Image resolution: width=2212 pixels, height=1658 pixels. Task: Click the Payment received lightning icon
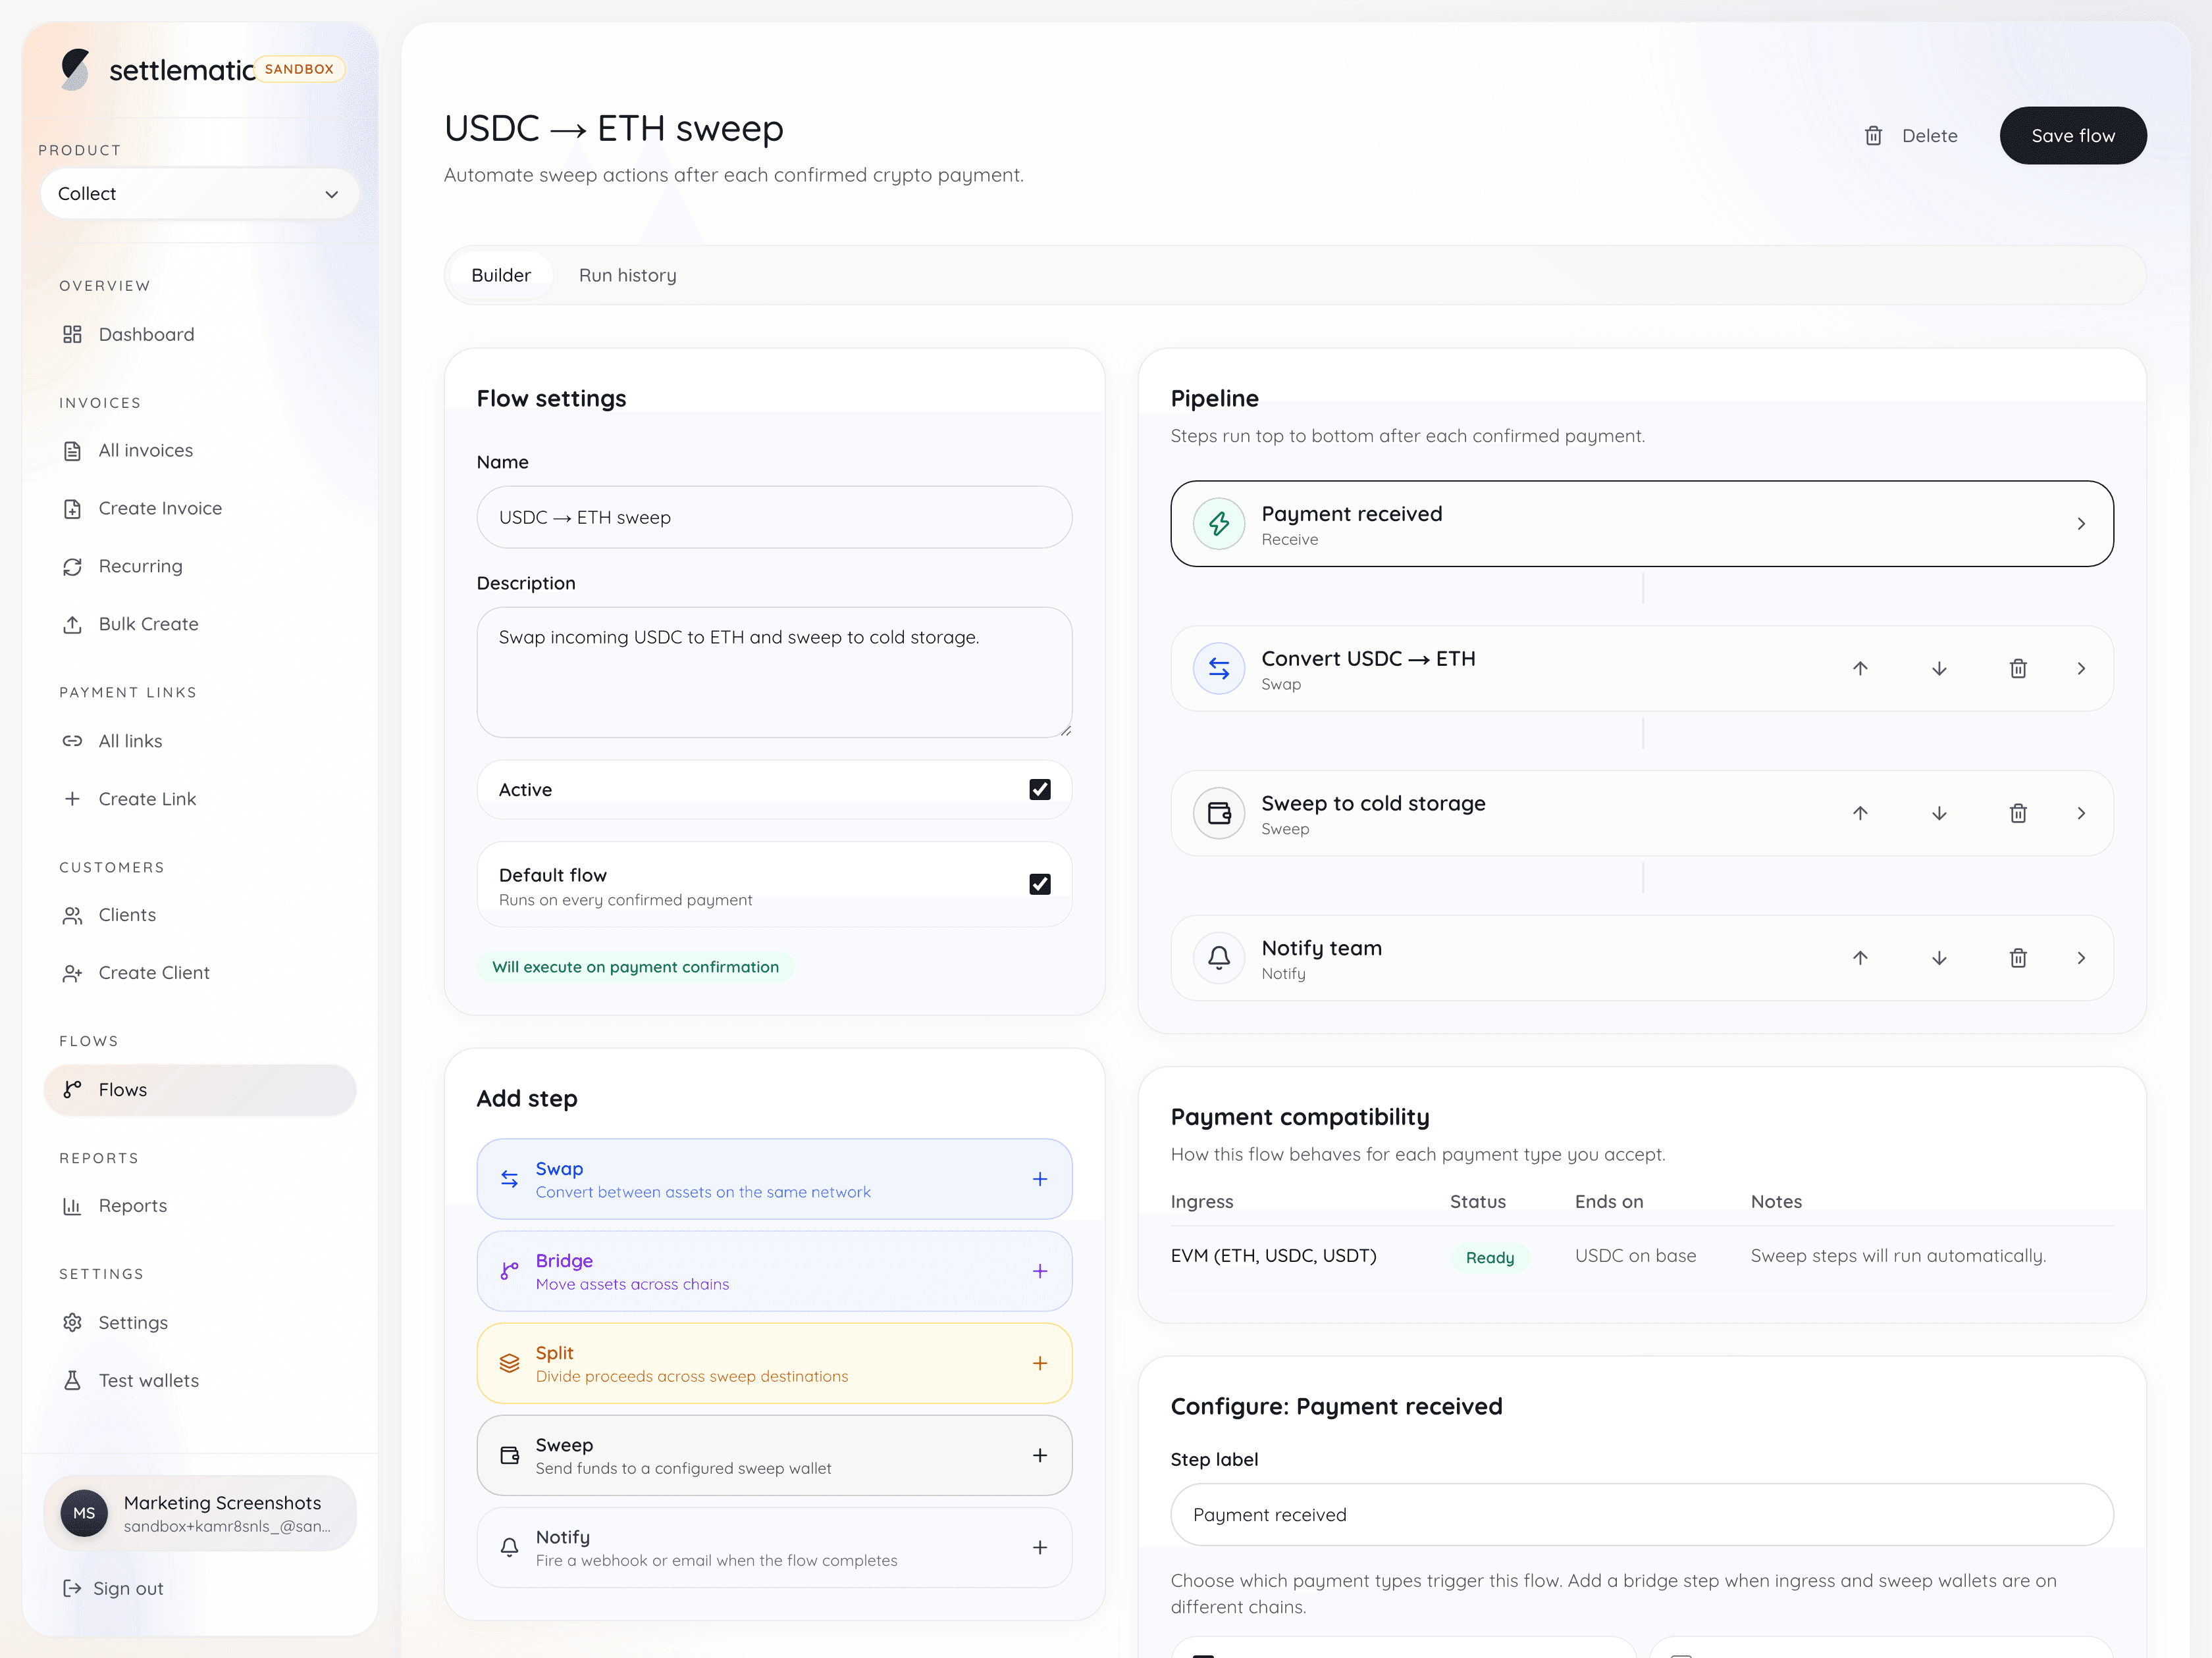click(1219, 524)
